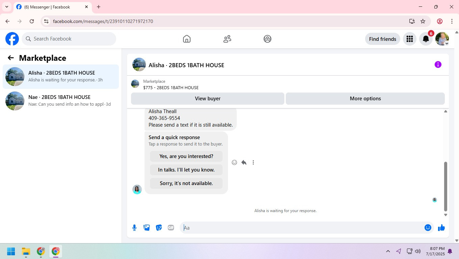
Task: Record a voice clip with microphone icon
Action: 134,228
